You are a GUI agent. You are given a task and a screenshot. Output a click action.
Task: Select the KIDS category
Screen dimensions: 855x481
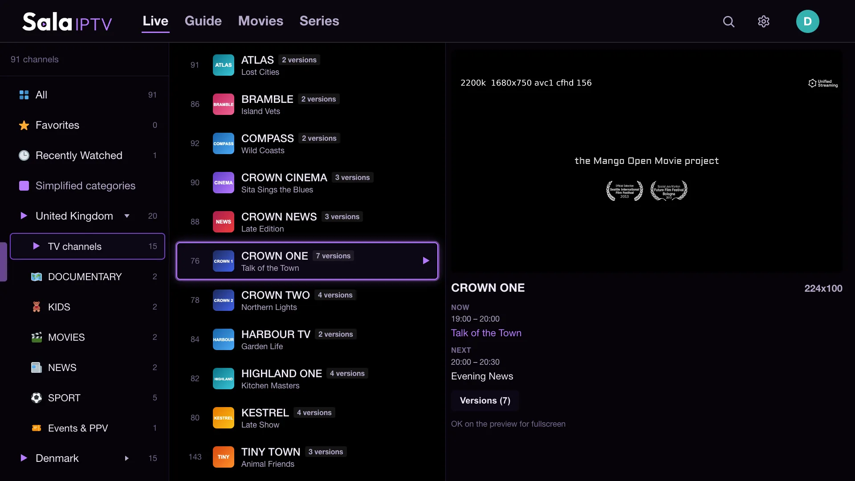click(87, 307)
